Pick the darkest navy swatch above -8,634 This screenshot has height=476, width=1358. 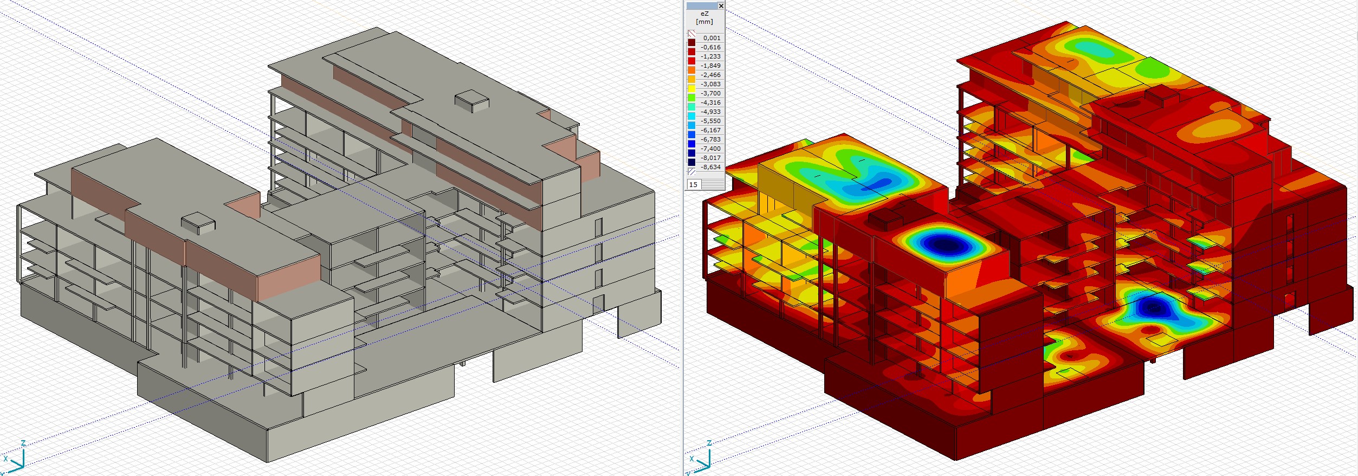[691, 162]
